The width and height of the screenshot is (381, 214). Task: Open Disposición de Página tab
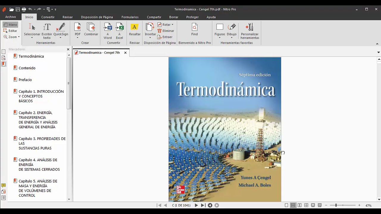(97, 17)
